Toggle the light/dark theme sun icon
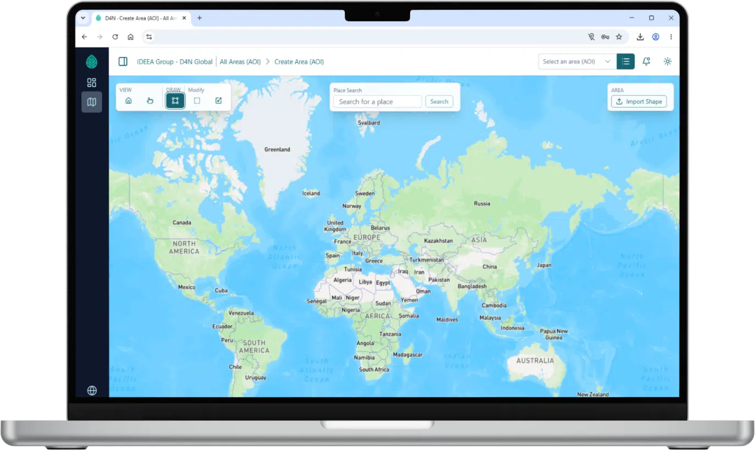 click(x=667, y=62)
